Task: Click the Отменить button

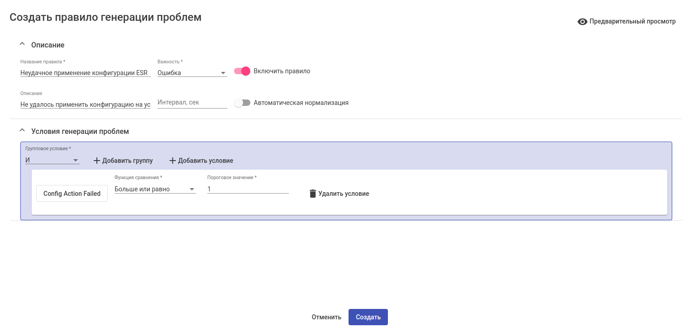Action: (326, 317)
